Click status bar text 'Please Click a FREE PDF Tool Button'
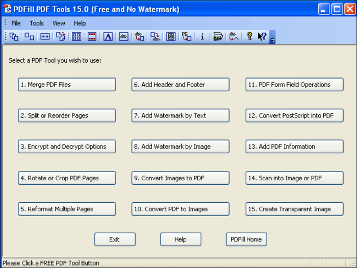 pyautogui.click(x=51, y=263)
